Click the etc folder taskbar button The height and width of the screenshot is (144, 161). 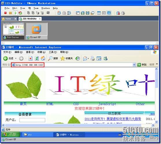click(38, 134)
